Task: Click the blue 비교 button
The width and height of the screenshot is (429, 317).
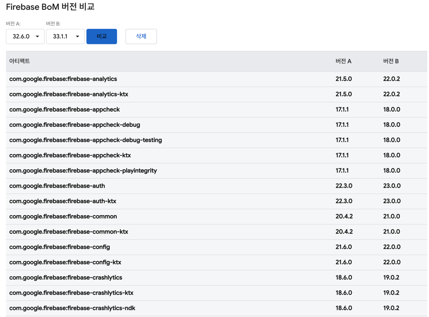Action: tap(102, 36)
